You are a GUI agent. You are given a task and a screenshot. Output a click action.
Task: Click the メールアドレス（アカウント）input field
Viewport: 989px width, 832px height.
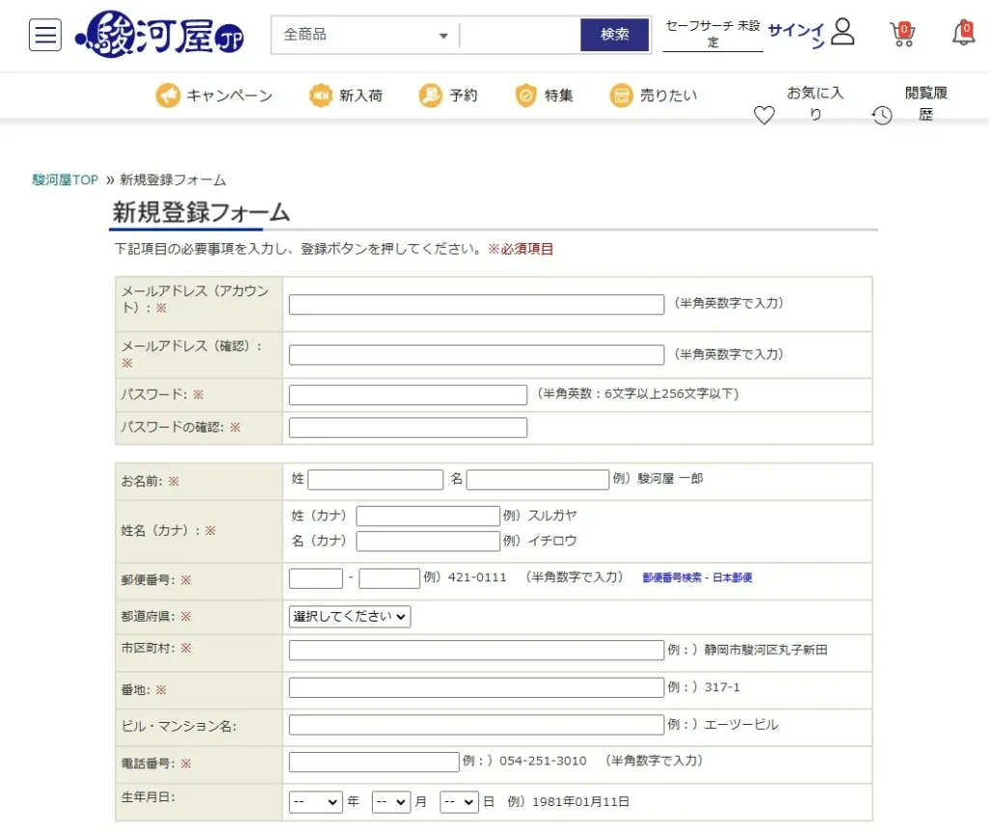pos(475,303)
